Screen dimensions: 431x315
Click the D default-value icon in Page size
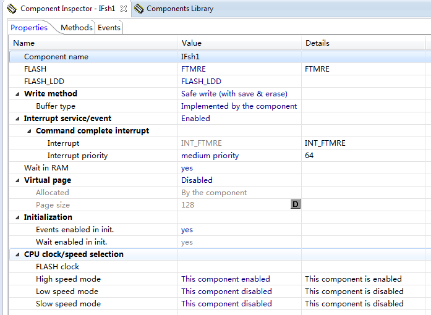(296, 204)
